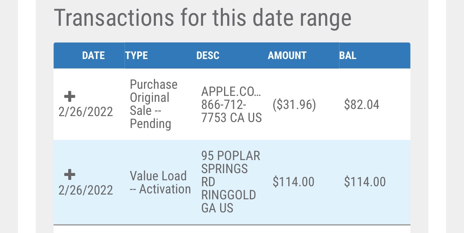Sort by TYPE column header
Screen dimensions: 464x233
136,55
